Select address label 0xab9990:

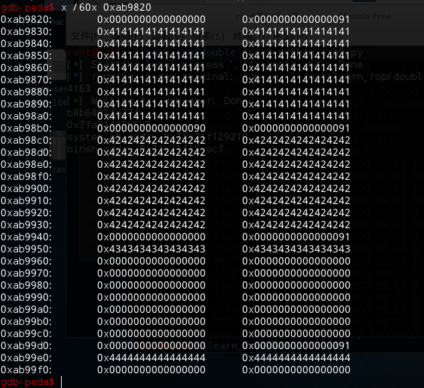point(26,297)
